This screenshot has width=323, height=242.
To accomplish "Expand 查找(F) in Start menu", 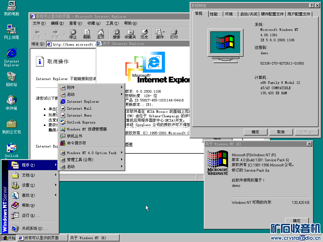I will pyautogui.click(x=33, y=195).
